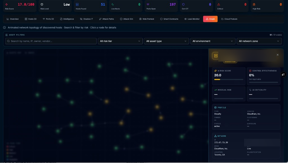Expand the All network zone dropdown
Viewport: 288px width, 163px height.
tap(259, 41)
